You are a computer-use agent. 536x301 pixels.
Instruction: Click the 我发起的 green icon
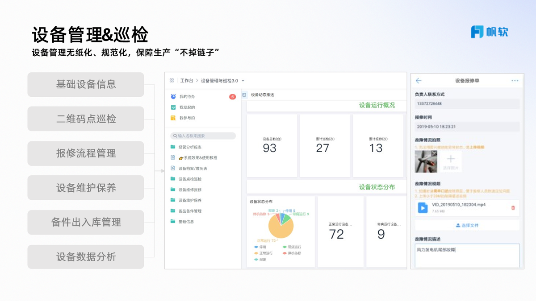(173, 107)
